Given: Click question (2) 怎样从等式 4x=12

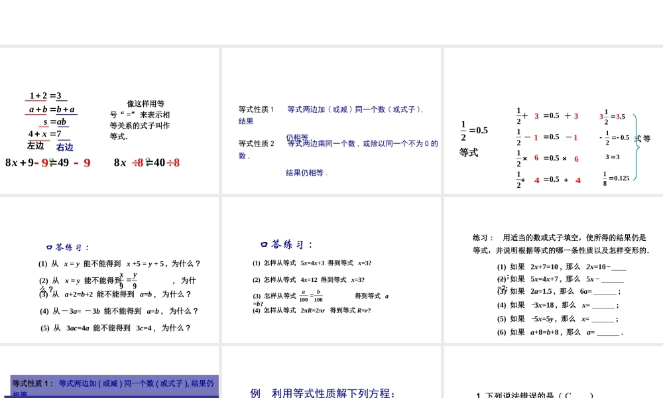Looking at the screenshot, I should click(x=309, y=280).
